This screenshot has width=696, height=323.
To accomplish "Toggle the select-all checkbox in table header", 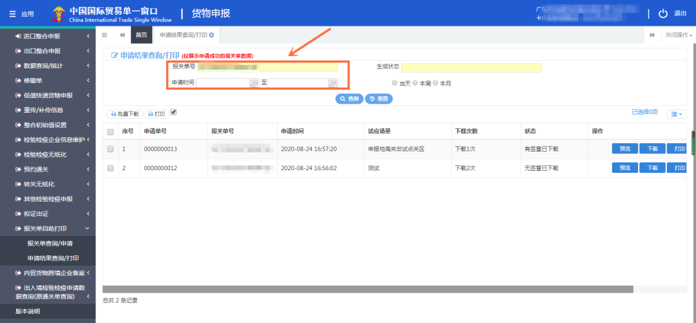I will click(x=111, y=132).
